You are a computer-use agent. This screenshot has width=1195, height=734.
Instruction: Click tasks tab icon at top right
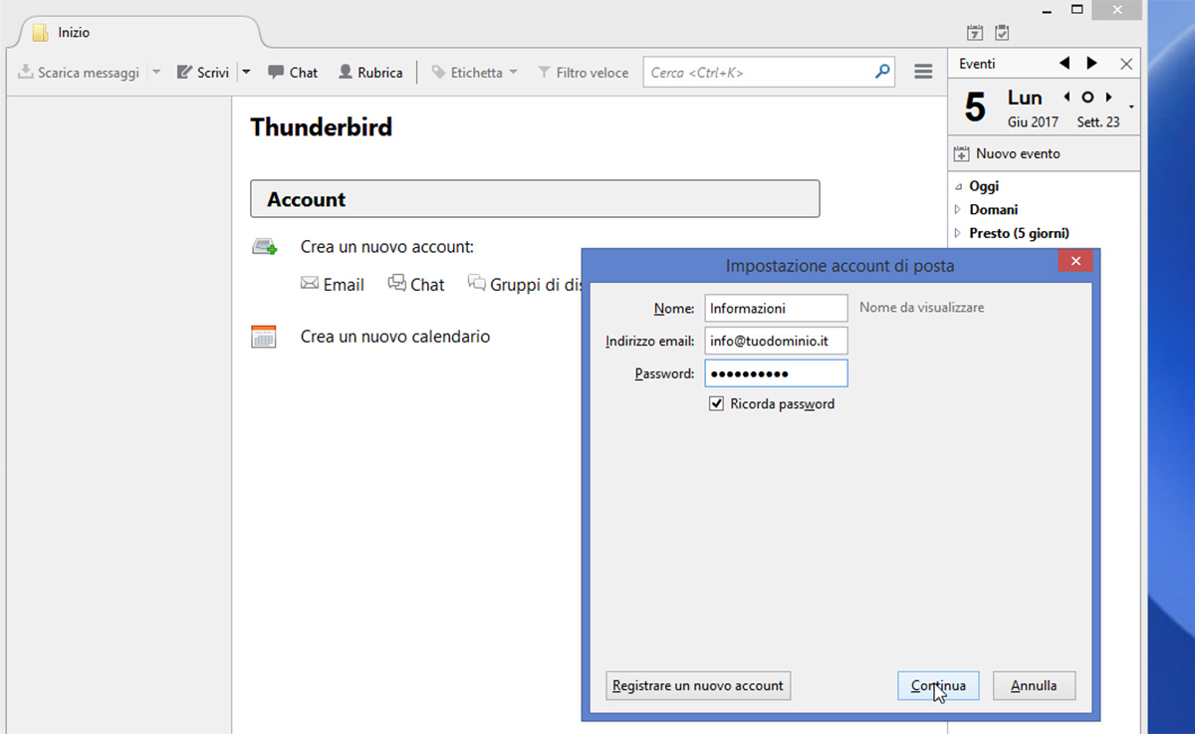pos(1002,33)
